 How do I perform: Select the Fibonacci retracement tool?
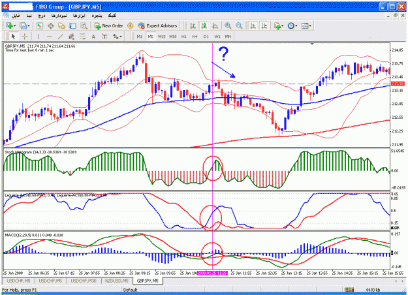click(82, 37)
